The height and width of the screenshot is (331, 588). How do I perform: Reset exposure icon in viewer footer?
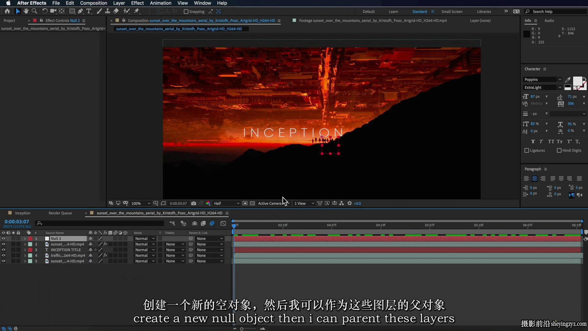[x=349, y=203]
